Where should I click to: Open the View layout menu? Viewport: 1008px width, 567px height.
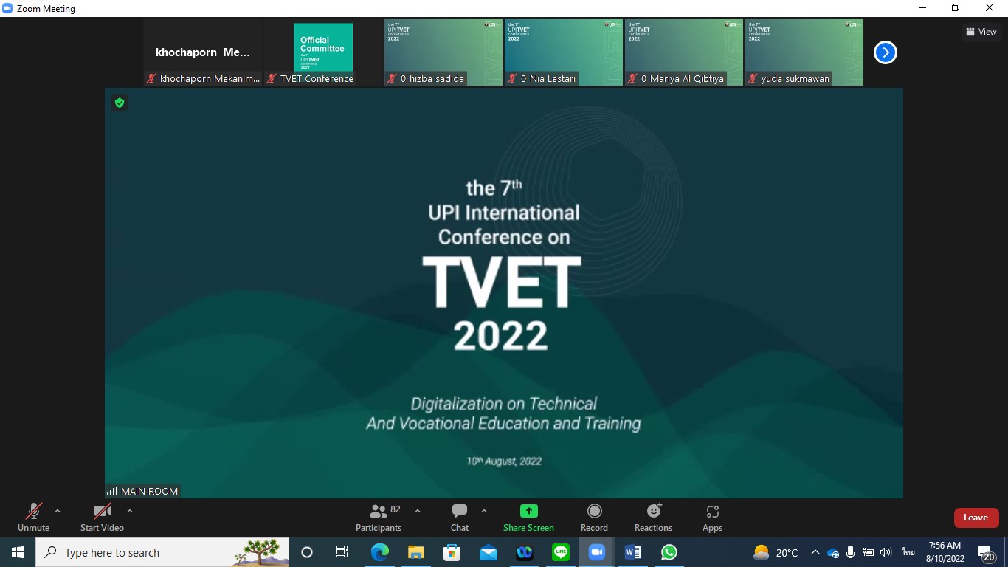click(x=981, y=32)
